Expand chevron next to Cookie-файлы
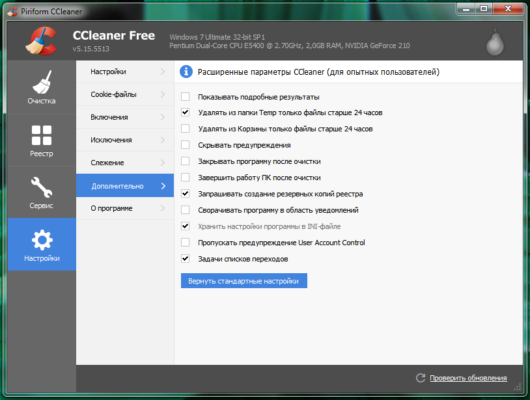 point(163,94)
